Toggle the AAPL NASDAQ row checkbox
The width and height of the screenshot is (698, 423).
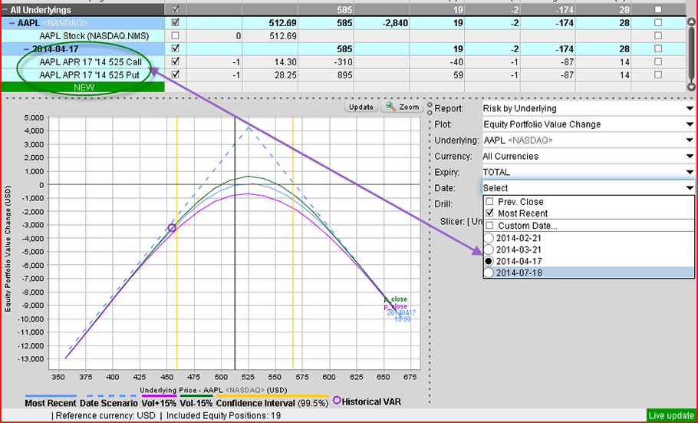pyautogui.click(x=176, y=22)
